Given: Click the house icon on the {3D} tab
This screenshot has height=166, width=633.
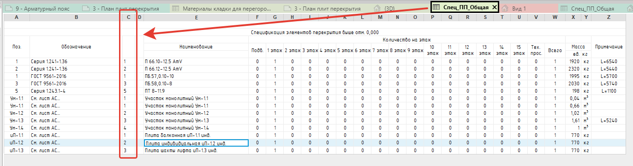Looking at the screenshot, I should click(x=377, y=8).
